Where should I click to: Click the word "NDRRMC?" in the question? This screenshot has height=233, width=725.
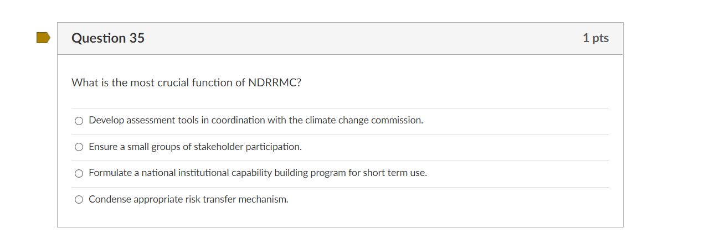(x=277, y=83)
